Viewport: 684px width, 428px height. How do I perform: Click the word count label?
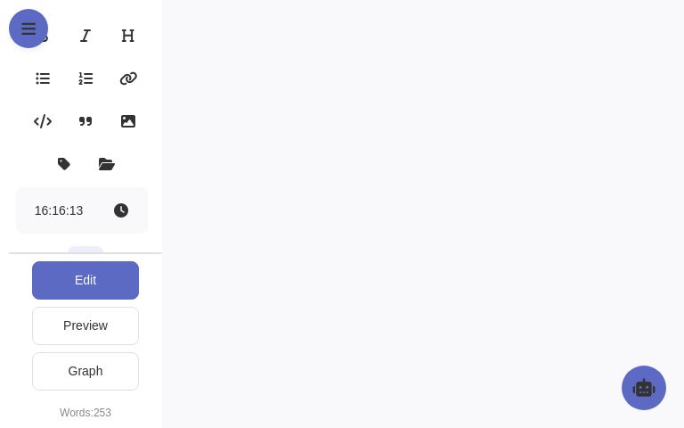[x=85, y=413]
